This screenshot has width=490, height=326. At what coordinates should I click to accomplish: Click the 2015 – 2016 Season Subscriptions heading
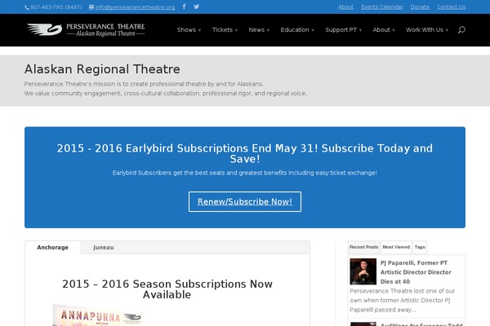coord(167,289)
